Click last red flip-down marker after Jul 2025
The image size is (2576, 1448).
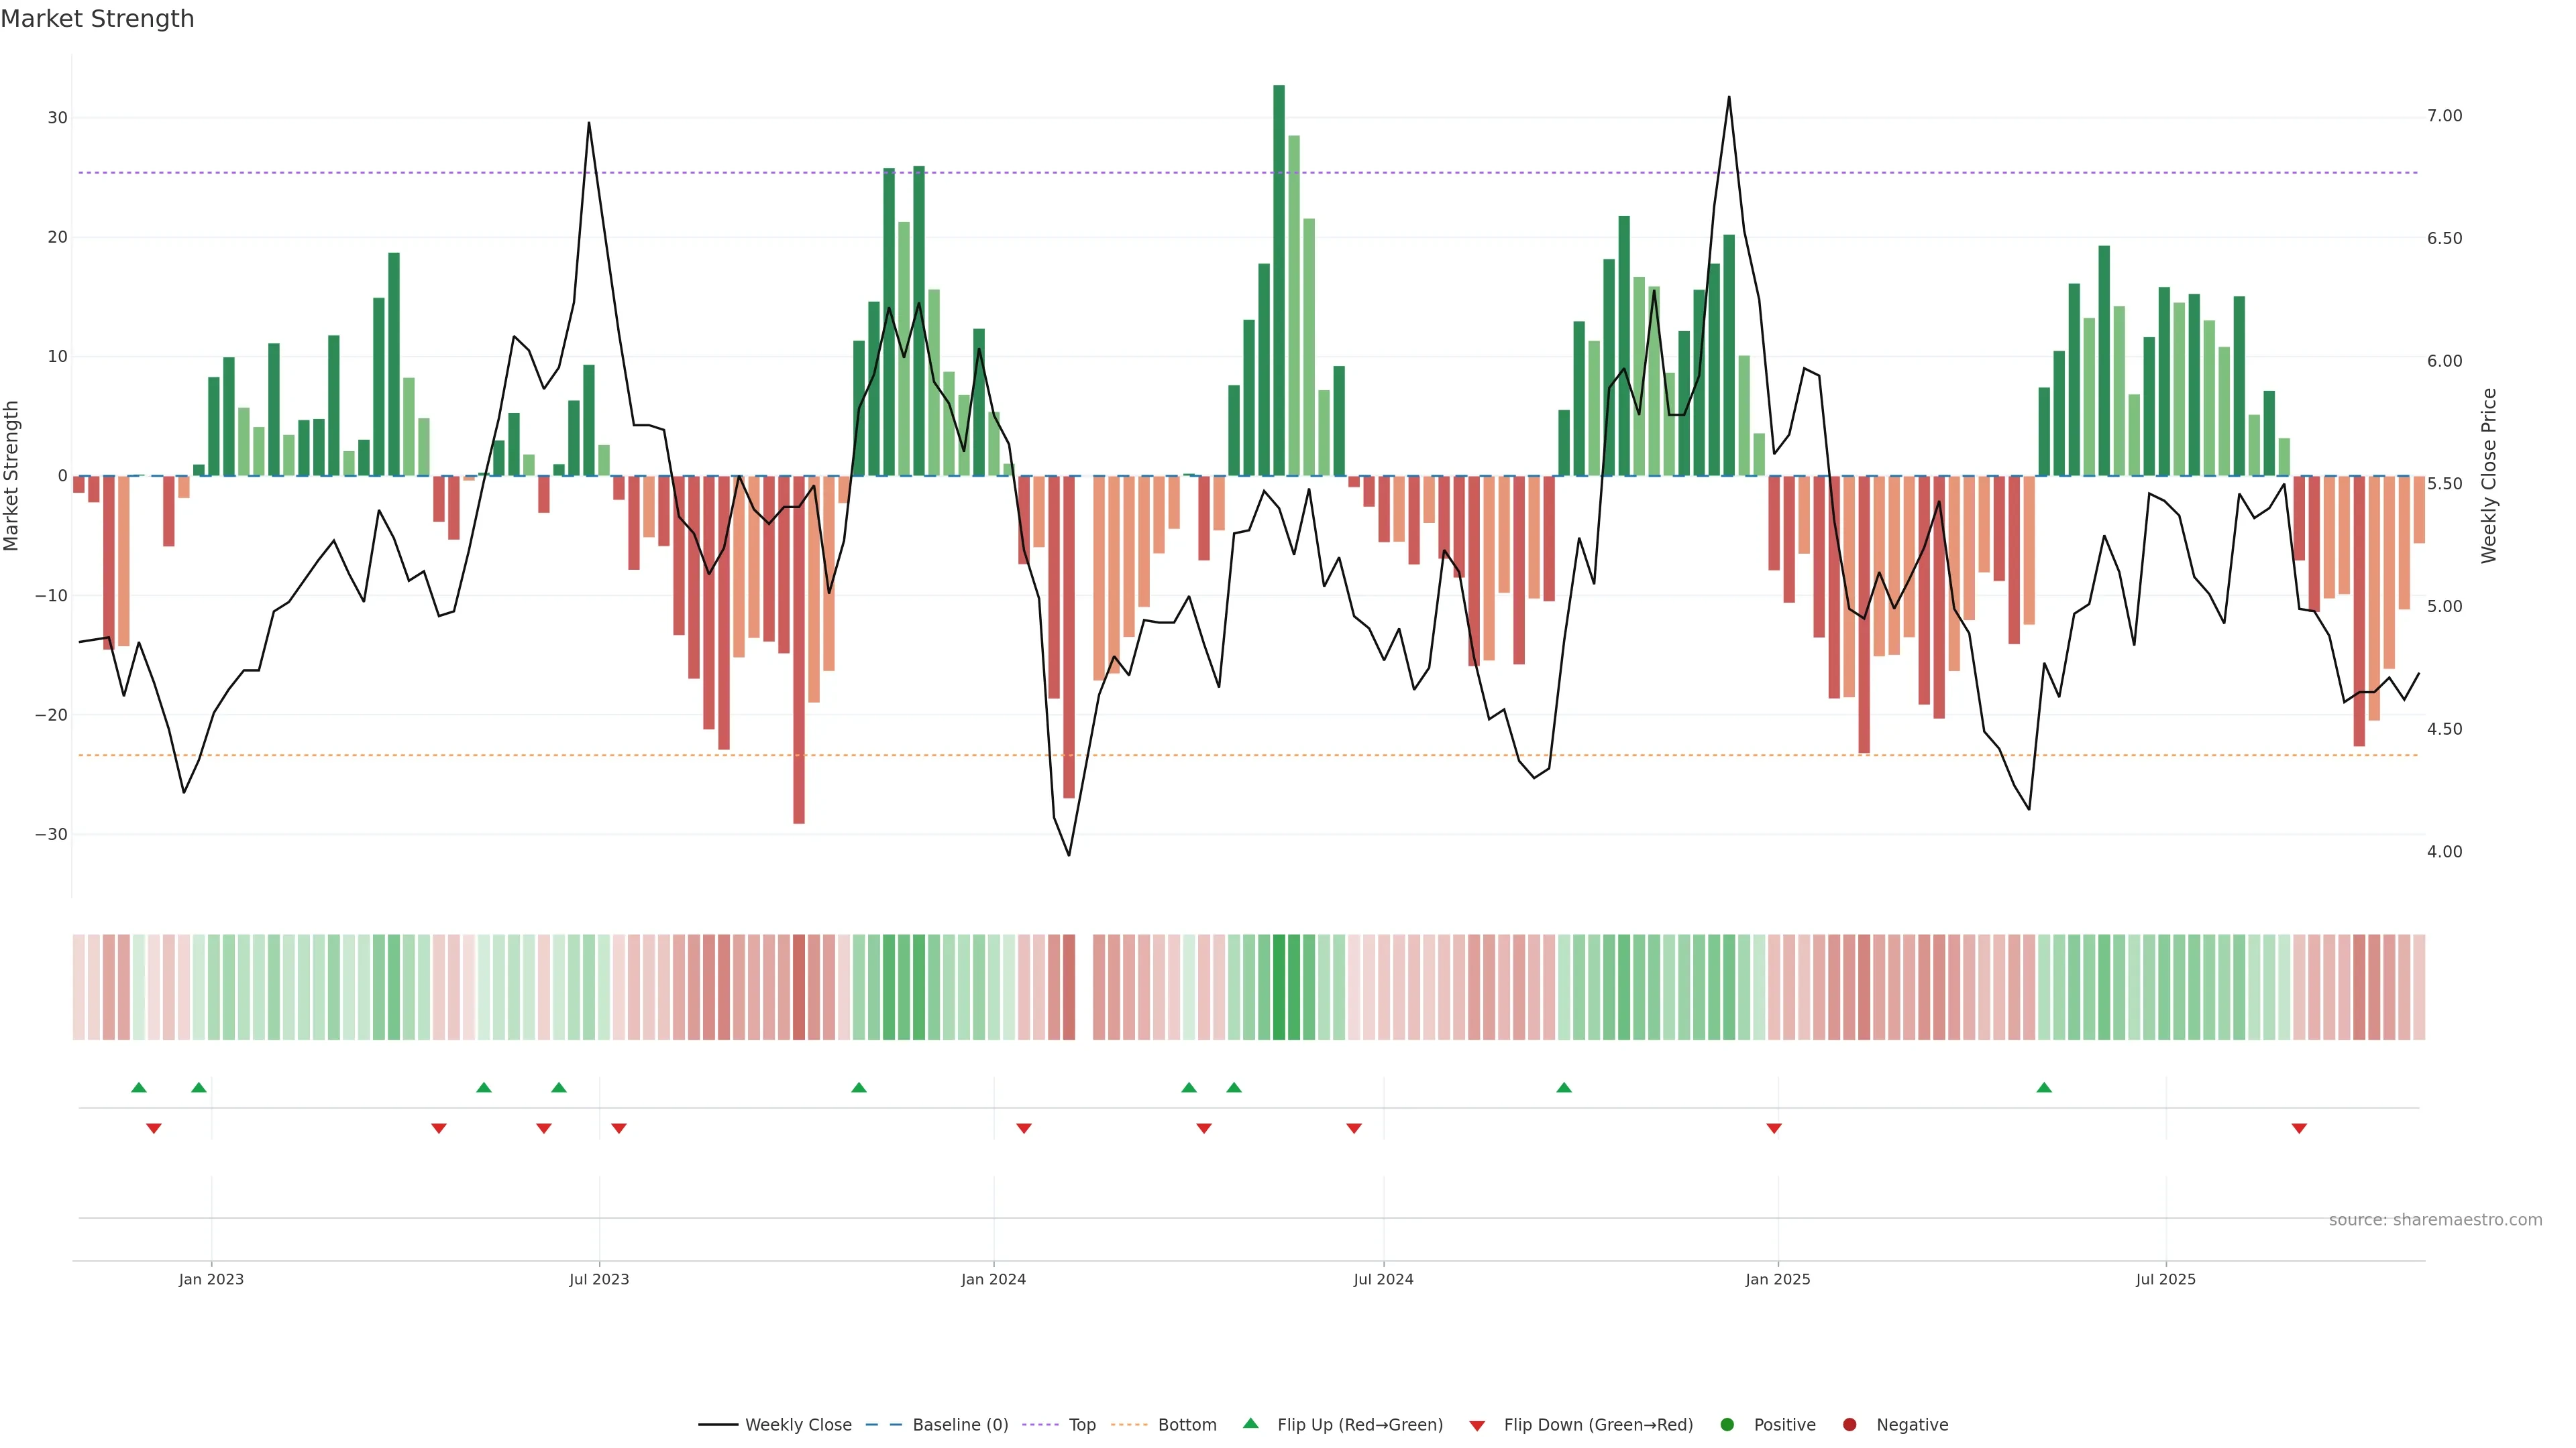pyautogui.click(x=2299, y=1128)
